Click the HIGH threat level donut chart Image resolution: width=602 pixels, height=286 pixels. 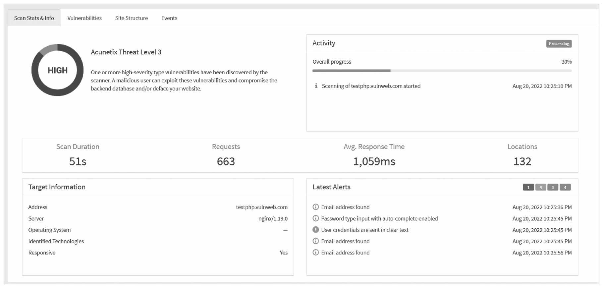pos(57,70)
